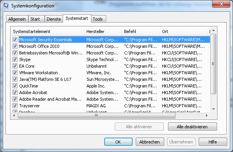This screenshot has width=233, height=152.
Task: Click Befehl cell in the Trayserver row
Action: 140,106
